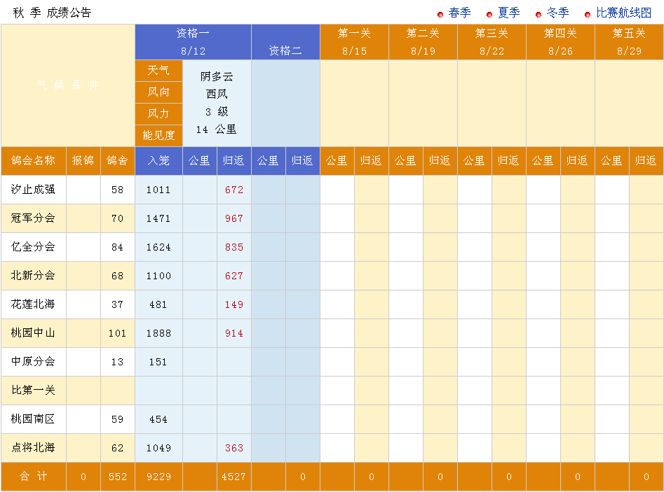Select the 资格一 8/12 column header
The width and height of the screenshot is (664, 492).
193,42
